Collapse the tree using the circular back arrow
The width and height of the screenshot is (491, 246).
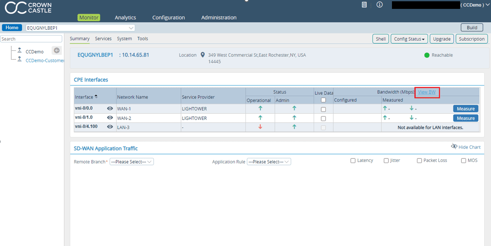[56, 50]
